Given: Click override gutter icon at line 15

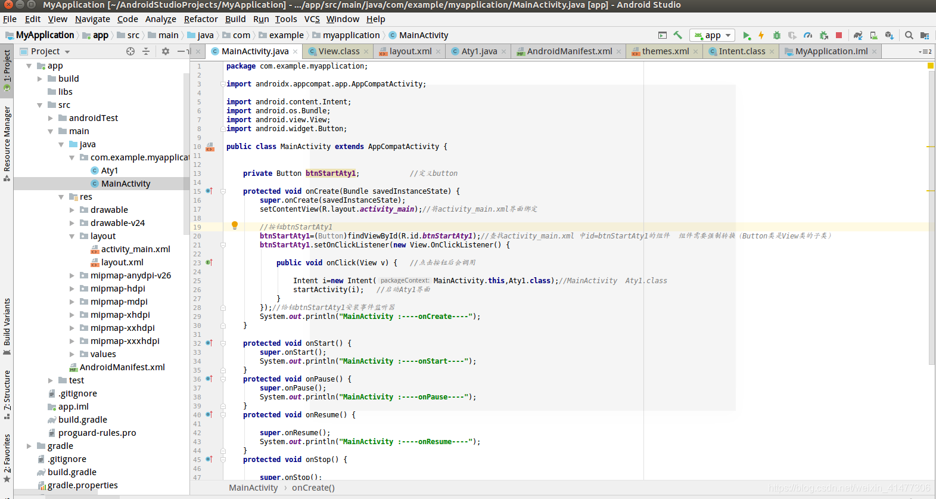Looking at the screenshot, I should [209, 191].
